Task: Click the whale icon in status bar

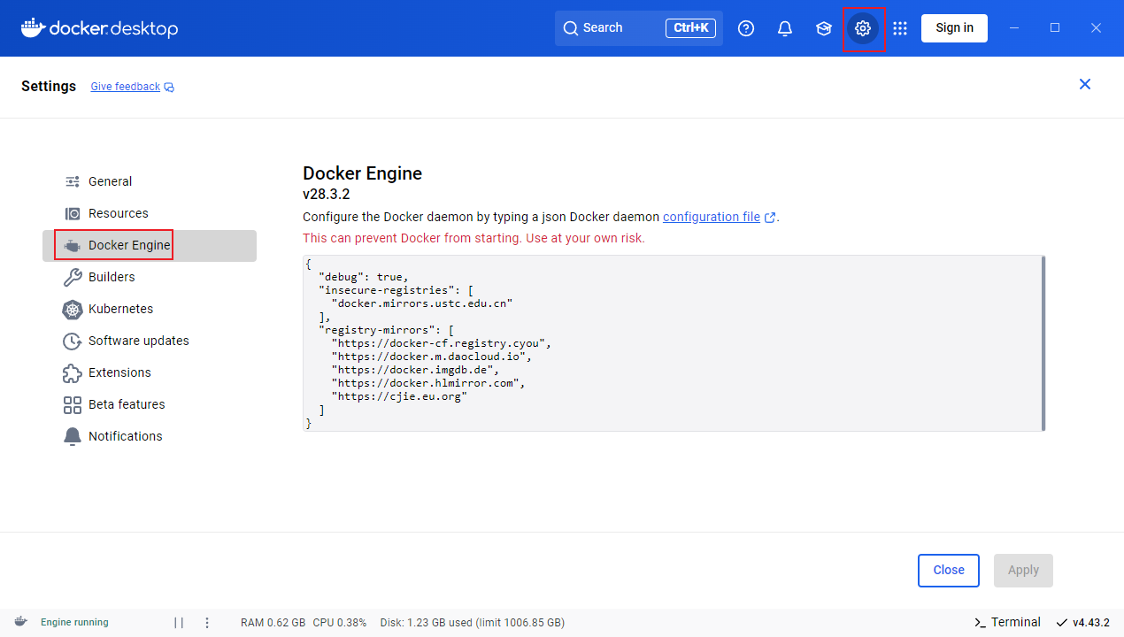Action: click(20, 622)
